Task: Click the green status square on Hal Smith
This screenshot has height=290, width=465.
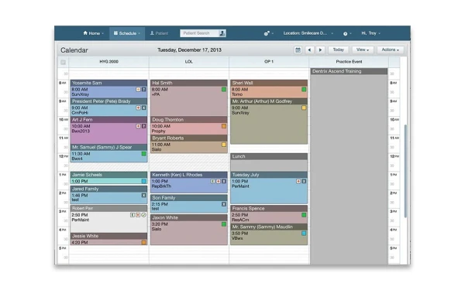Action: click(x=224, y=90)
